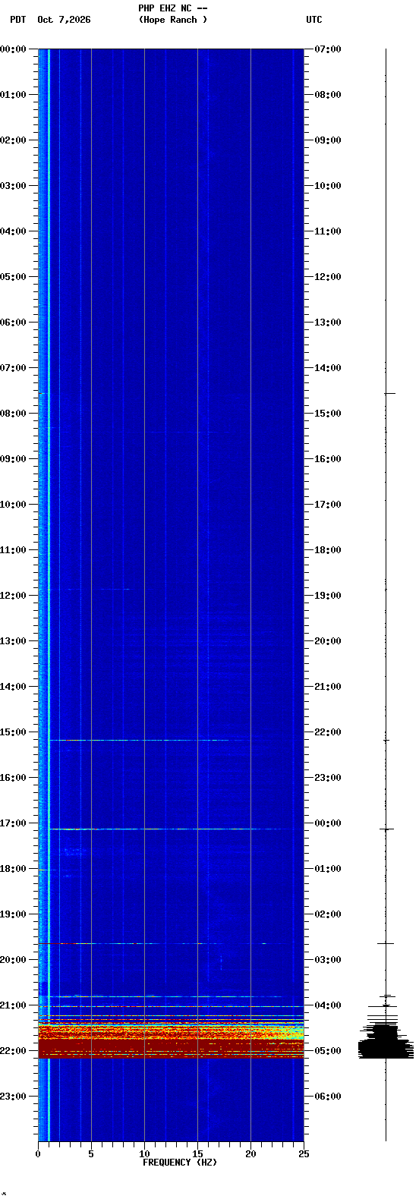Click the 0 Hz frequency tick label
The height and width of the screenshot is (1202, 419).
[x=38, y=1154]
